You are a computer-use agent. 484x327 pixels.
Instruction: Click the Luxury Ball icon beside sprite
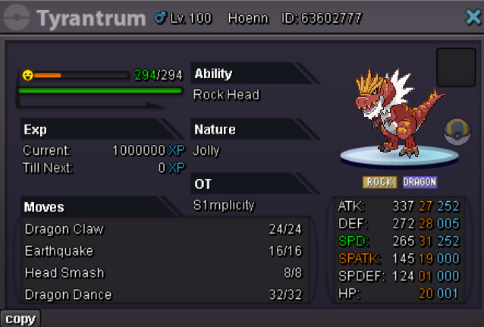(457, 132)
